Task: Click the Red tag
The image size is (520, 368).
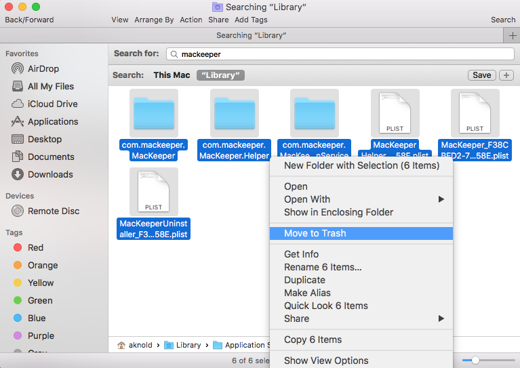Action: click(28, 247)
